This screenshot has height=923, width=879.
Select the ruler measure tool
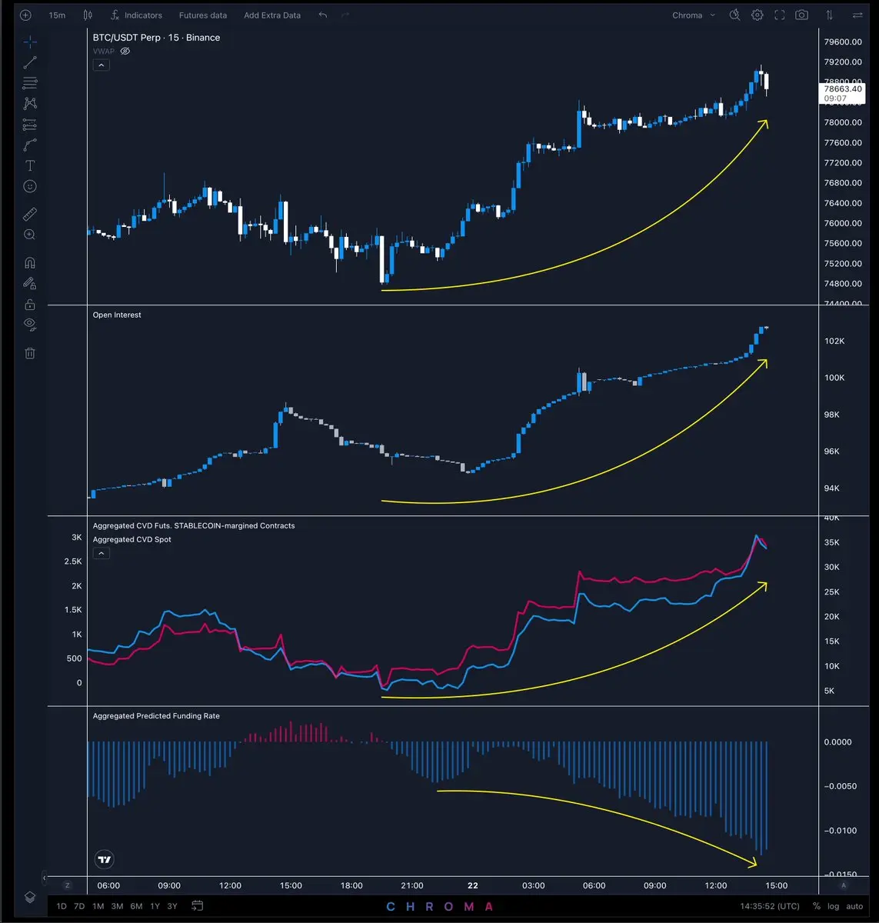(30, 214)
